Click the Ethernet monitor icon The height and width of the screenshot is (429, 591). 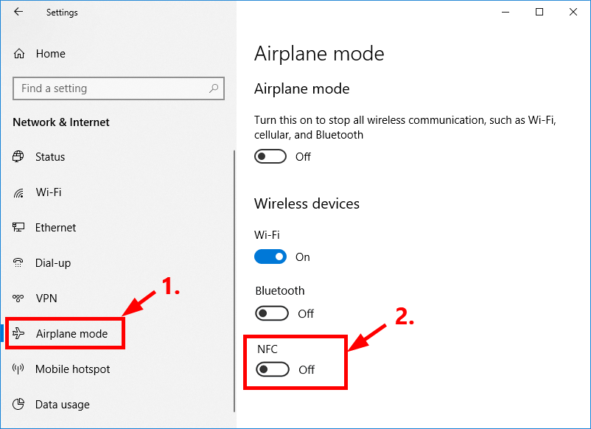click(19, 227)
